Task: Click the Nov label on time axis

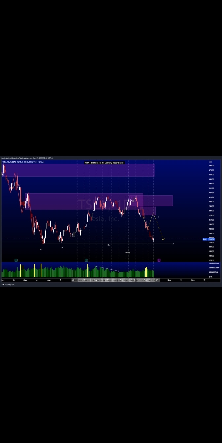Action: pyautogui.click(x=169, y=280)
